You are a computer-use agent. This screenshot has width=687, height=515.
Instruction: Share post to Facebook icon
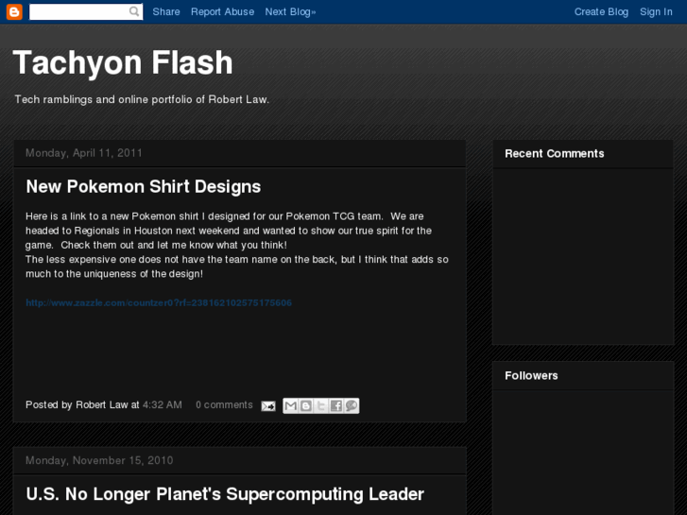pos(336,406)
